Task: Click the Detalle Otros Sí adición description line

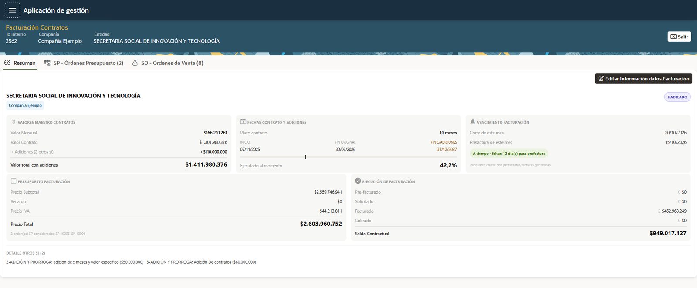Action: click(x=131, y=262)
